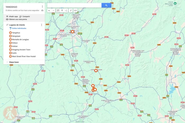Viewport: 185px width, 123px height.
Task: Select Dengziyan place name in the list
Action: coord(16,36)
